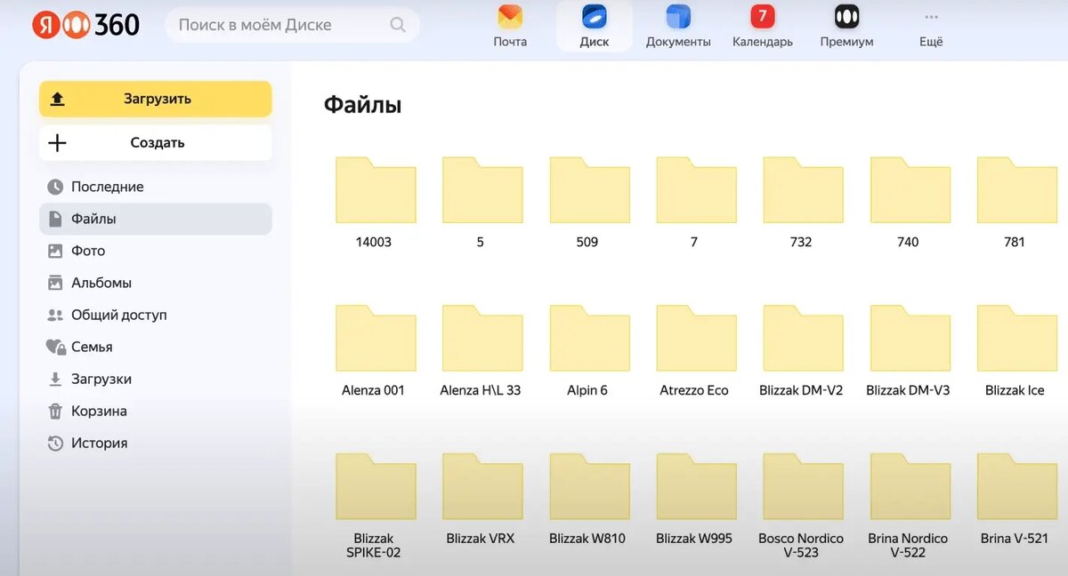This screenshot has width=1068, height=576.
Task: Select the 14003 folder icon
Action: [375, 189]
